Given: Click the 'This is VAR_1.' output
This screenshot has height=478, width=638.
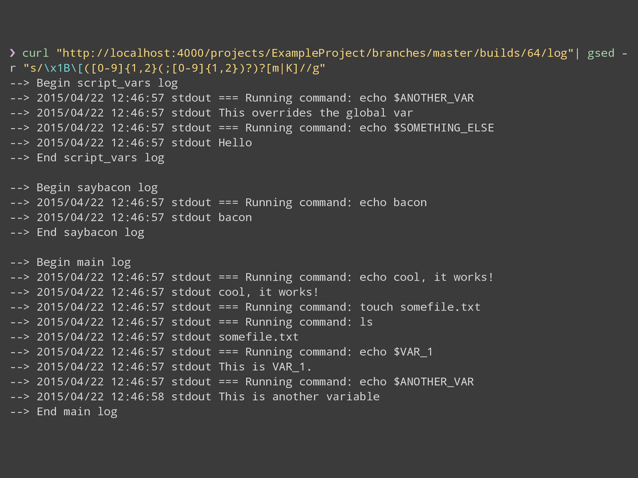Looking at the screenshot, I should click(x=265, y=367).
